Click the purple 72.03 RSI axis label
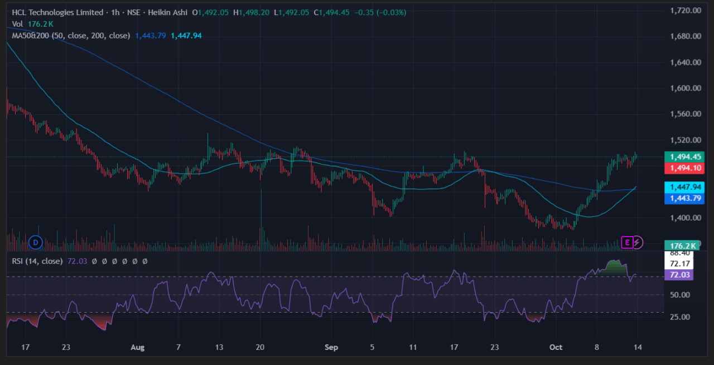The height and width of the screenshot is (365, 714). pos(680,275)
